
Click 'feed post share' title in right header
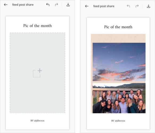click(x=104, y=6)
